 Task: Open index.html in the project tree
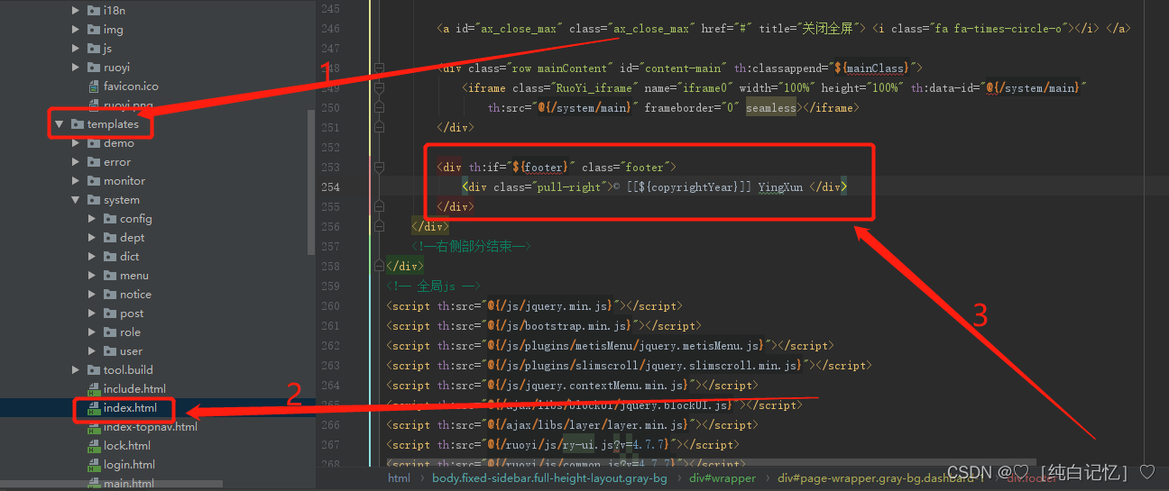[x=130, y=408]
